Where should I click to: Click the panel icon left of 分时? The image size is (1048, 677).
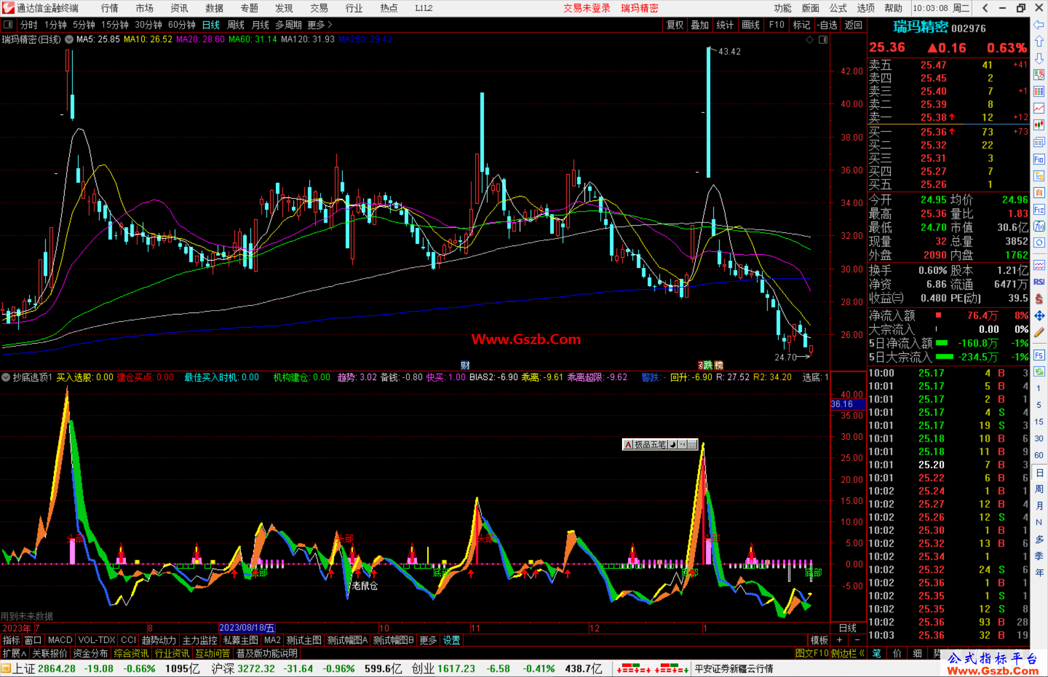[8, 24]
